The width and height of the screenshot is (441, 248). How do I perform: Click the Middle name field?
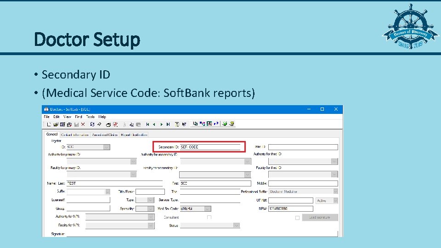303,183
